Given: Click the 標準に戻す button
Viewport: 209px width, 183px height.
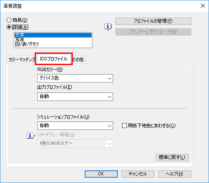Looking at the screenshot, I should [x=172, y=158].
